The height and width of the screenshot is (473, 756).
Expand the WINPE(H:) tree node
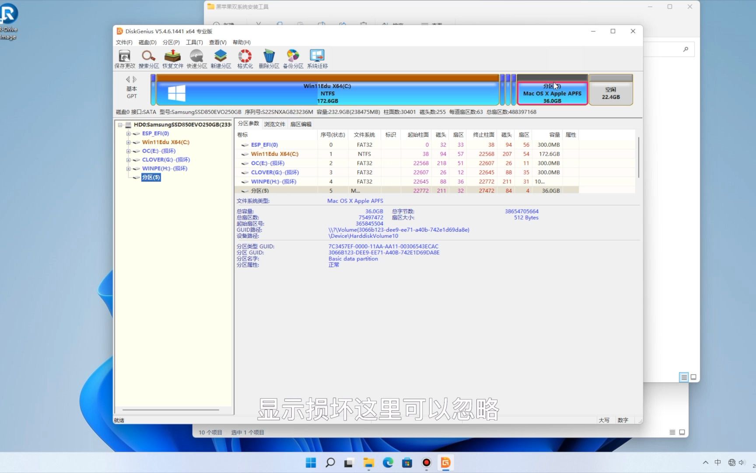(x=128, y=169)
